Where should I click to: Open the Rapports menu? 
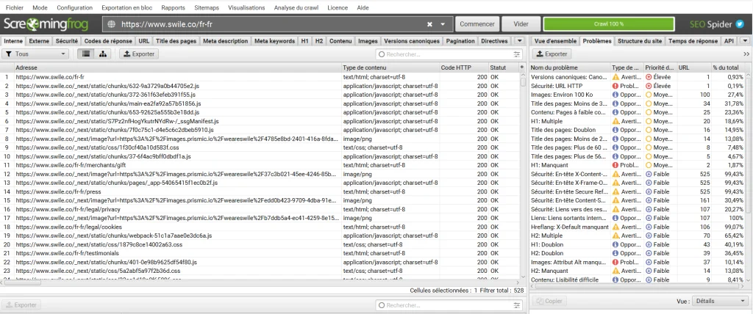[173, 7]
